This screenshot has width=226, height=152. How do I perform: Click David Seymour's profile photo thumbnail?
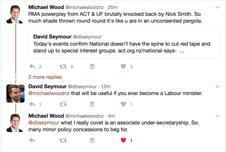(15, 93)
